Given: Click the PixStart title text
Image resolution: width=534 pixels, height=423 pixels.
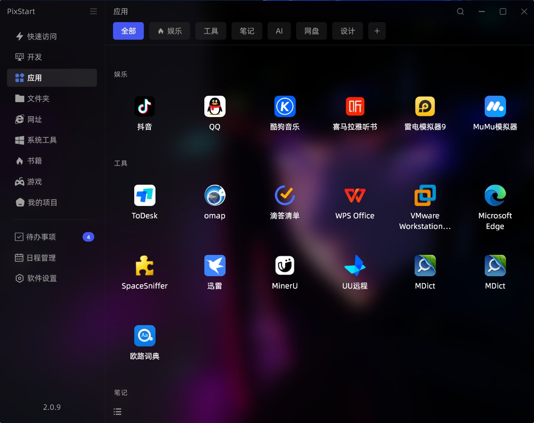Looking at the screenshot, I should click(21, 11).
